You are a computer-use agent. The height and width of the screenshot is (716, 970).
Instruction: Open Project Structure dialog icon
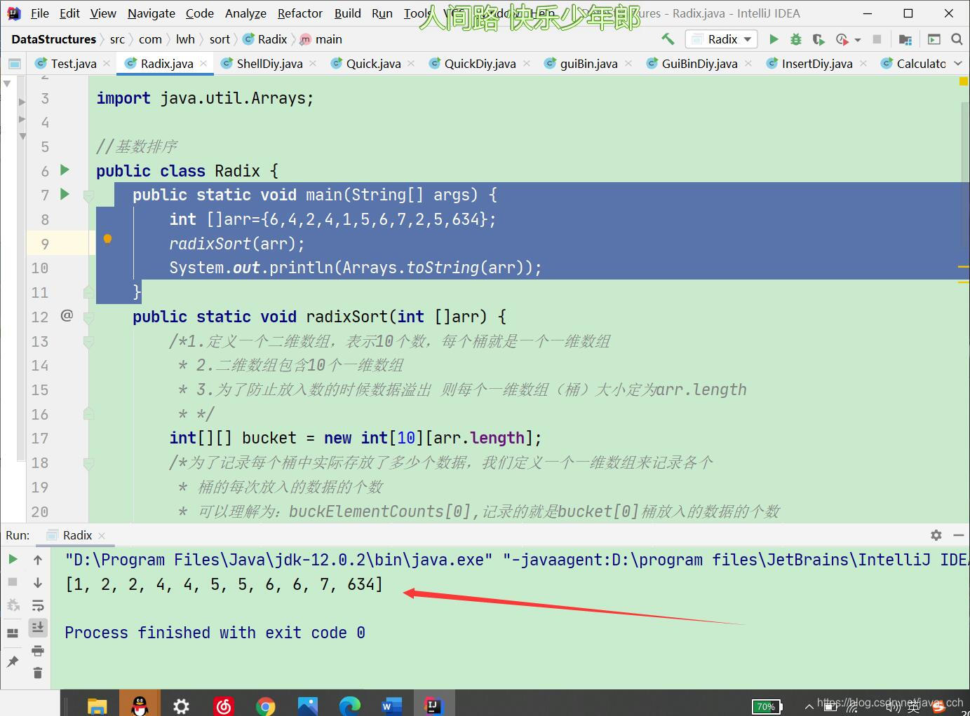(x=905, y=39)
